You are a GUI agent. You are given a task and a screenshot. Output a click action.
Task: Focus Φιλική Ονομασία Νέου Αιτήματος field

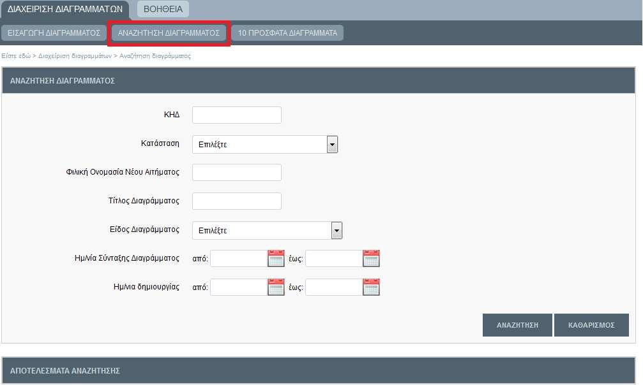coord(237,173)
